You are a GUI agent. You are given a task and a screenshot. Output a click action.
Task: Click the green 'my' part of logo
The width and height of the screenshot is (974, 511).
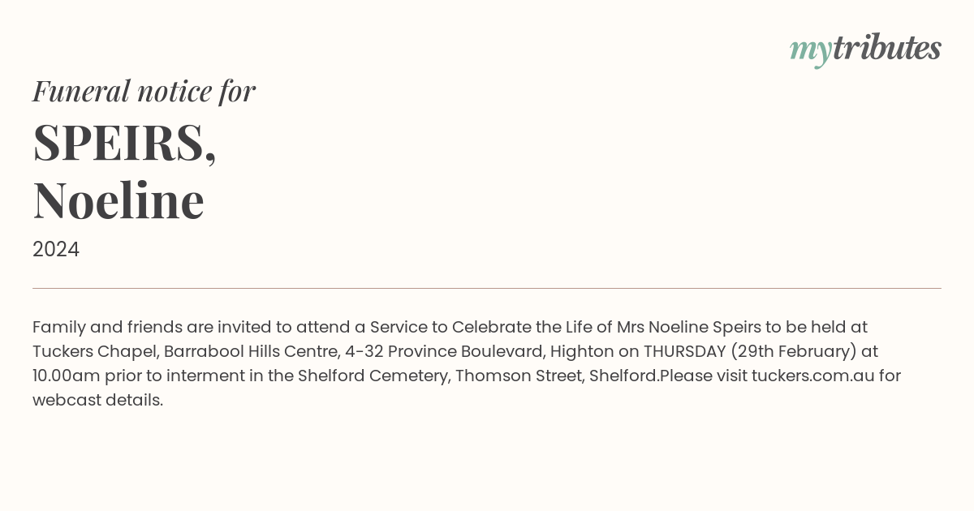[x=811, y=52]
